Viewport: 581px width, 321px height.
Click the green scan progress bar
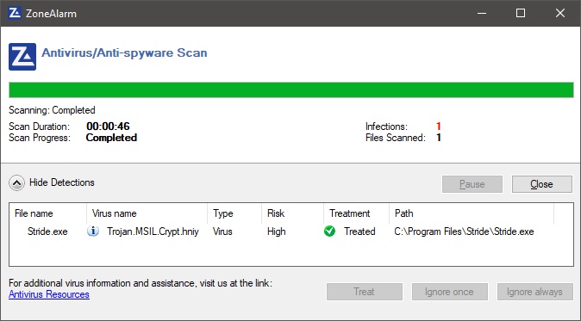(x=290, y=90)
